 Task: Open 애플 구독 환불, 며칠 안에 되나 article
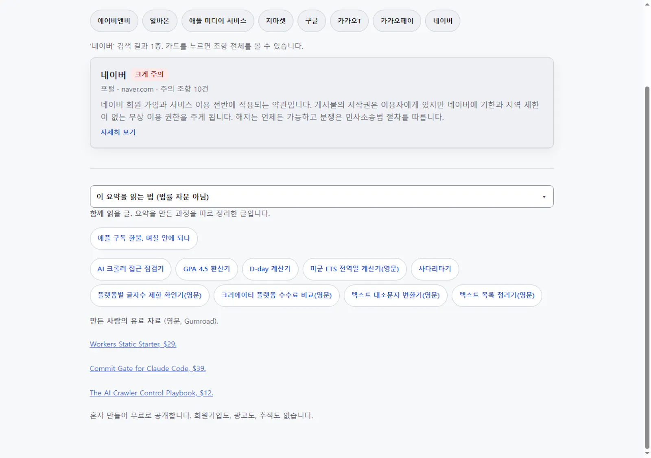pos(144,239)
